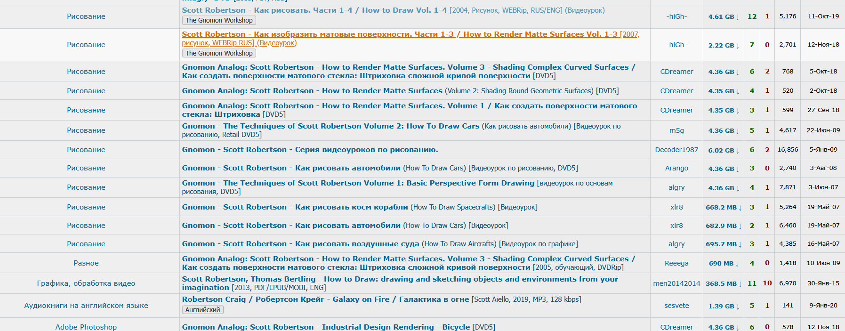This screenshot has width=845, height=331.
Task: Download the 668.2 MB torrent
Action: [x=724, y=207]
